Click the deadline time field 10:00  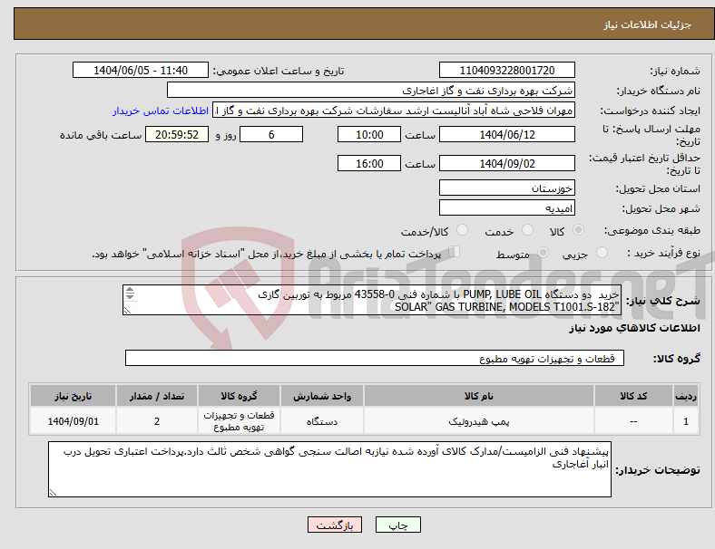click(x=369, y=134)
